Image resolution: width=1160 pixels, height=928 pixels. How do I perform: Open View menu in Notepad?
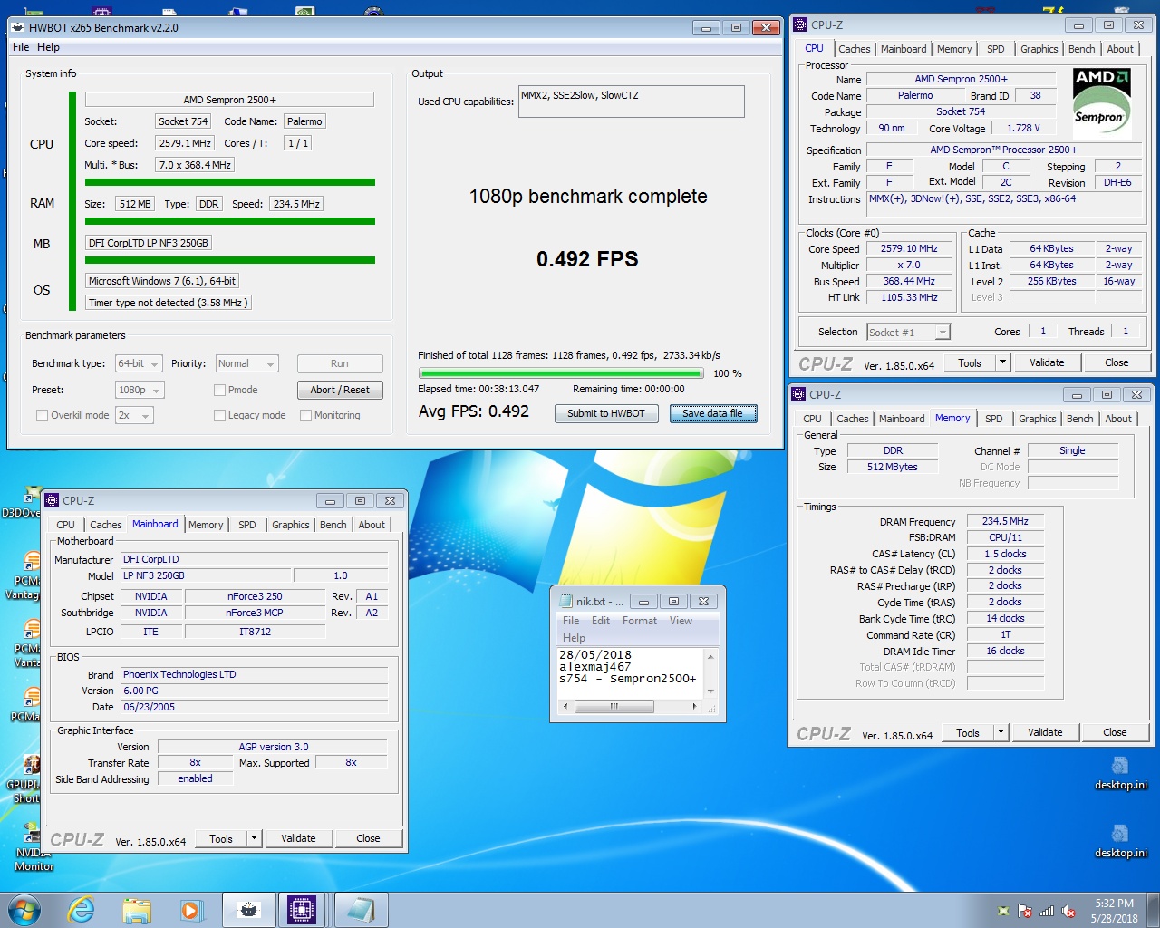681,621
